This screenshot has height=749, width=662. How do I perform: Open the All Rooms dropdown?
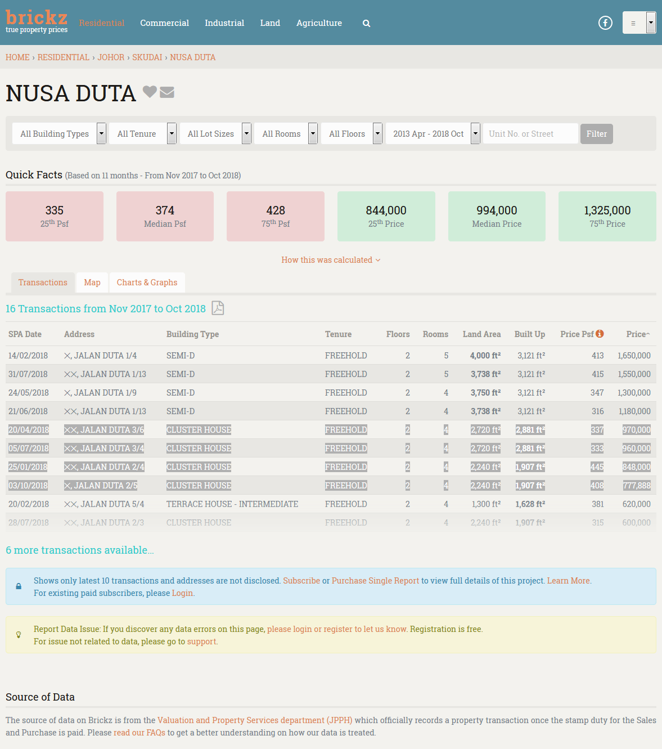[286, 134]
